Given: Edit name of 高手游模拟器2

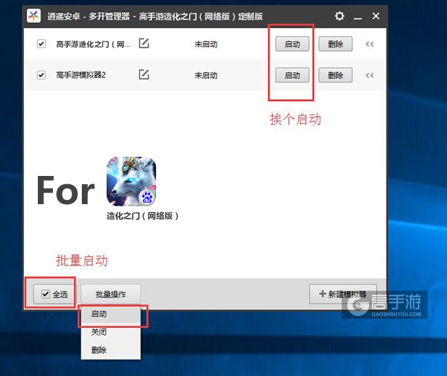Looking at the screenshot, I should pos(144,74).
